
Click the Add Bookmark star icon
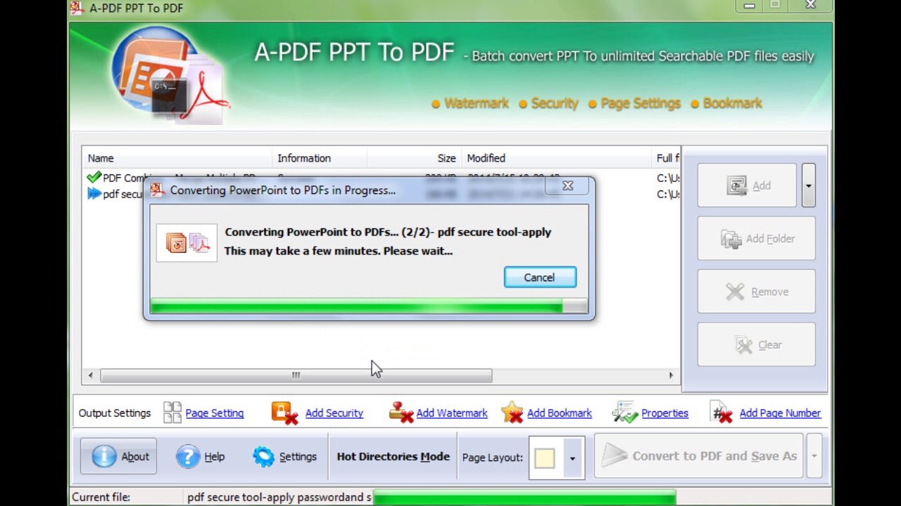click(x=512, y=413)
